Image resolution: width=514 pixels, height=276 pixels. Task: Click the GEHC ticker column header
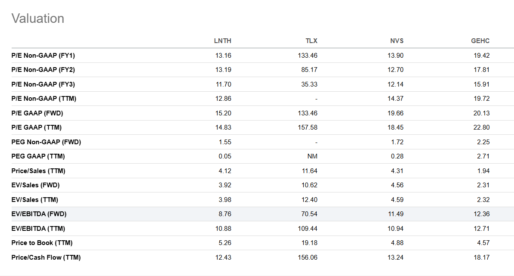tap(480, 41)
